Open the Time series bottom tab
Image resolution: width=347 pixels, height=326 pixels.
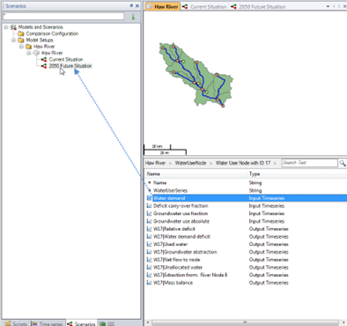[48, 323]
